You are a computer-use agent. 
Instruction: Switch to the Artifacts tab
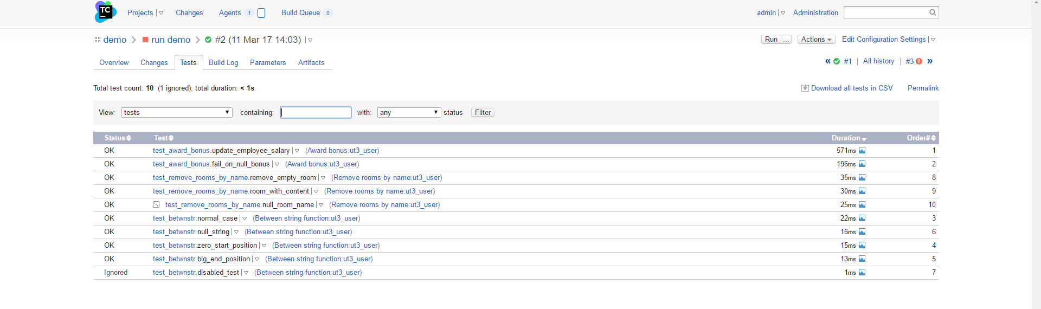tap(311, 63)
